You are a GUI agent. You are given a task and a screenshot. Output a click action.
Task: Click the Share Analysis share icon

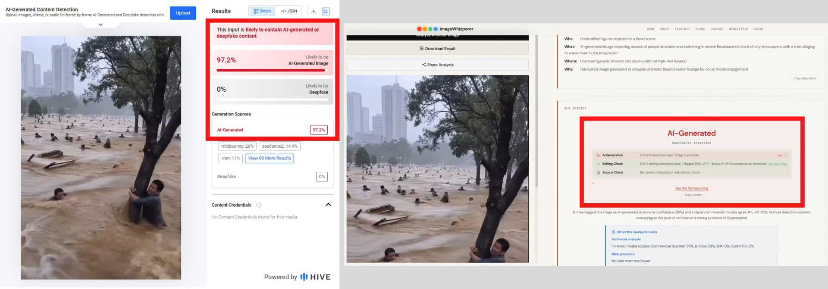tap(424, 65)
